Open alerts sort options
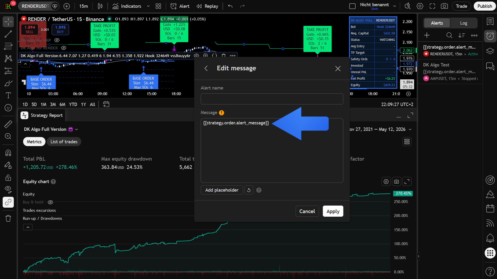The height and width of the screenshot is (279, 497). (462, 35)
